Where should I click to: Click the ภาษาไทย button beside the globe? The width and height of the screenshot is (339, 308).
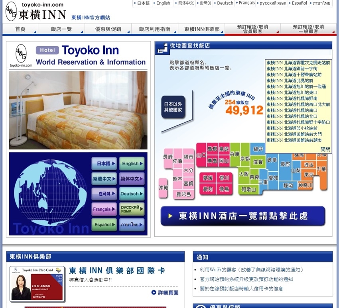click(132, 225)
